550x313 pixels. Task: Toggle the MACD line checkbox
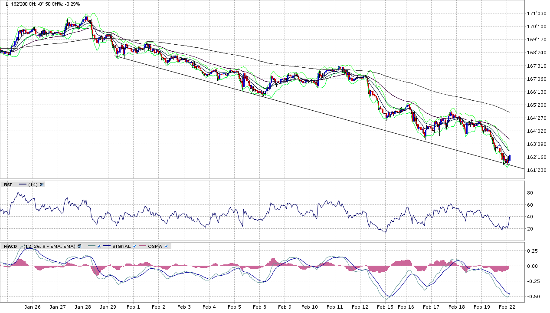pos(99,246)
